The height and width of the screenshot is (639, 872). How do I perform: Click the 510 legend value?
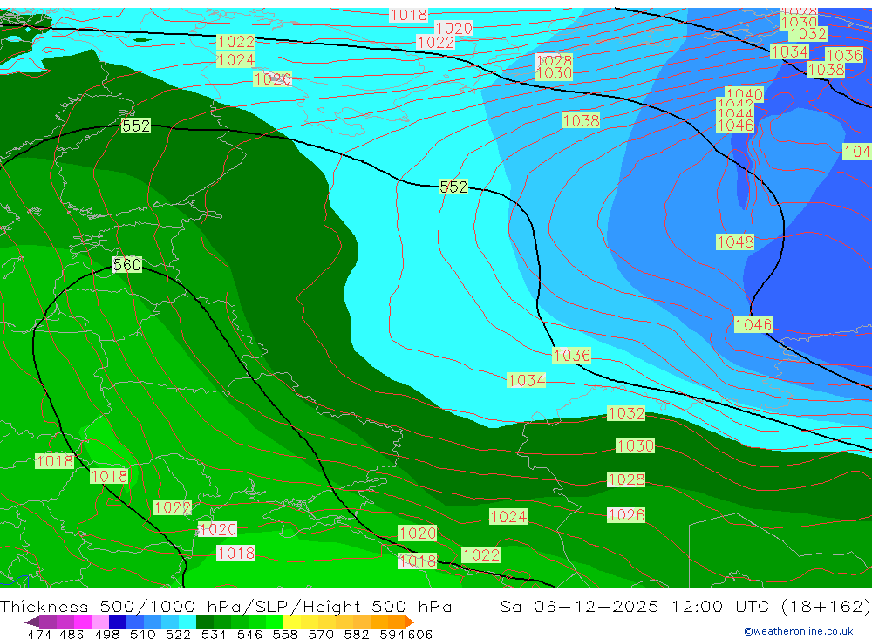pos(143,634)
